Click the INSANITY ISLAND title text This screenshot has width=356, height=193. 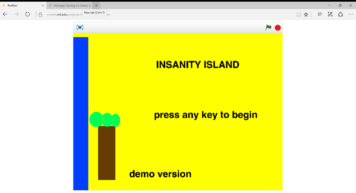pyautogui.click(x=197, y=65)
